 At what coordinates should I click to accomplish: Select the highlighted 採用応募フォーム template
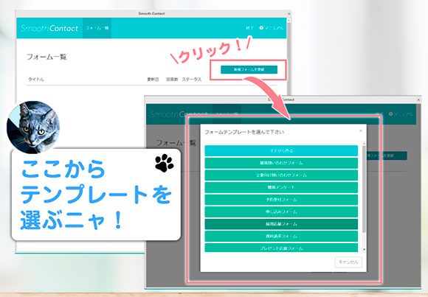(x=281, y=224)
